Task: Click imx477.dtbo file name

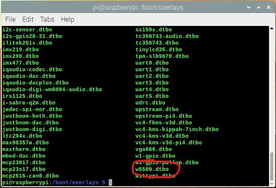Action: pos(21,63)
